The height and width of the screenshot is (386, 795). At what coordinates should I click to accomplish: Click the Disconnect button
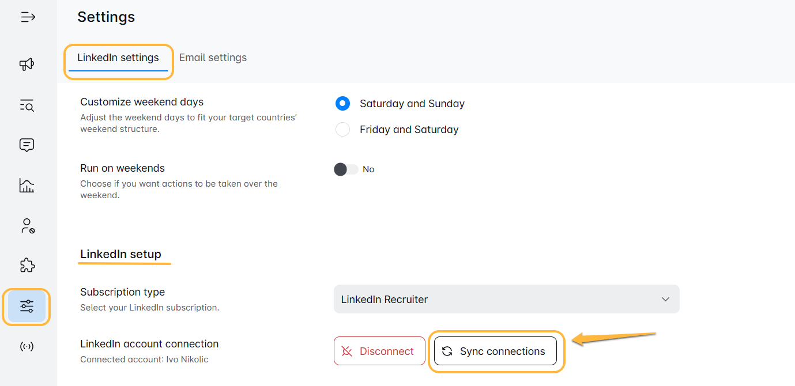point(379,351)
